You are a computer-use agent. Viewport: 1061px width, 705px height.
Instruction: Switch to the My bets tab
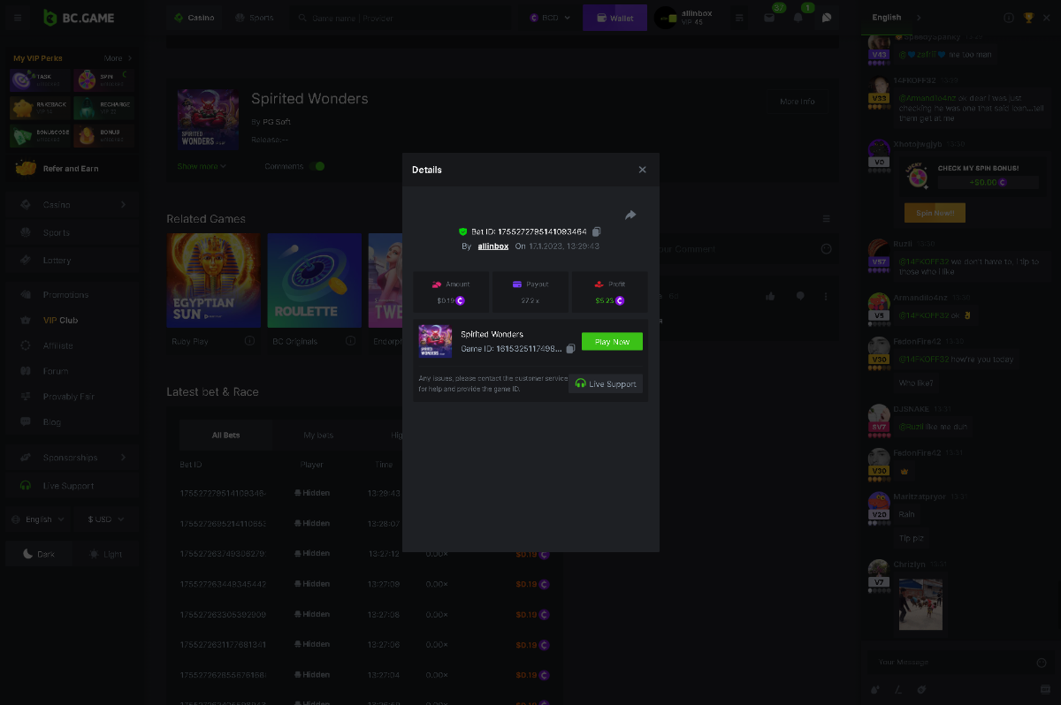click(318, 436)
